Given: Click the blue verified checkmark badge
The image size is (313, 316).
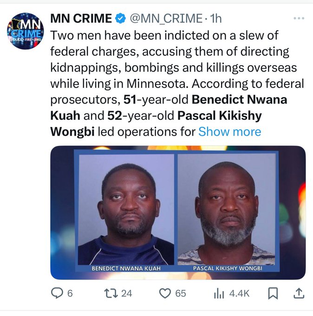Looking at the screenshot, I should 121,19.
